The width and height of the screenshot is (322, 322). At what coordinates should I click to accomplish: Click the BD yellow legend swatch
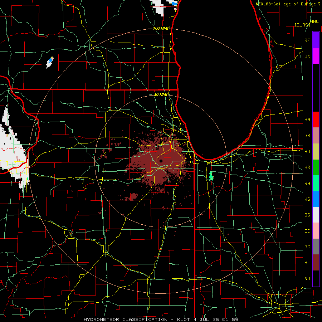point(316,151)
